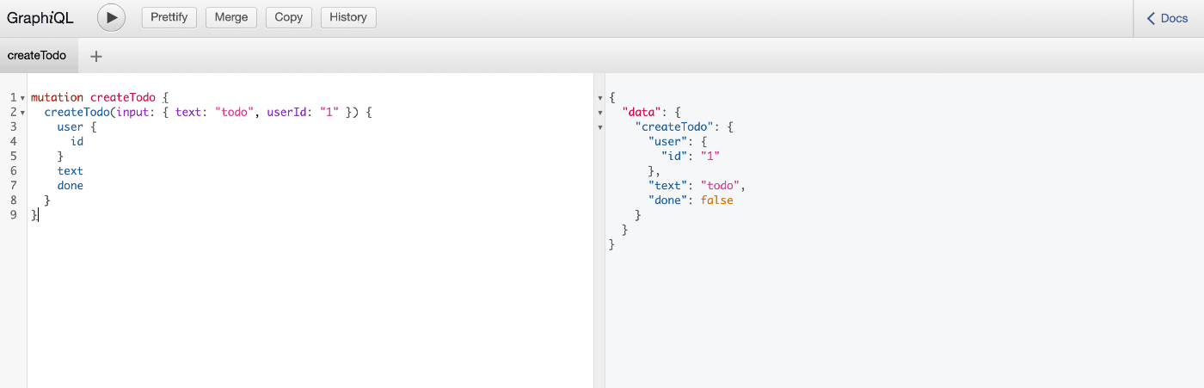Click the Prettify button
This screenshot has width=1204, height=388.
[169, 17]
